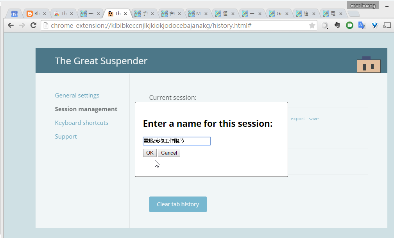Open the Evernote elephant extension icon
The height and width of the screenshot is (238, 394).
pyautogui.click(x=337, y=25)
